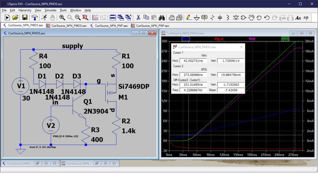Switch to CurrSource_NPN_PNP.raw tab

[150, 26]
